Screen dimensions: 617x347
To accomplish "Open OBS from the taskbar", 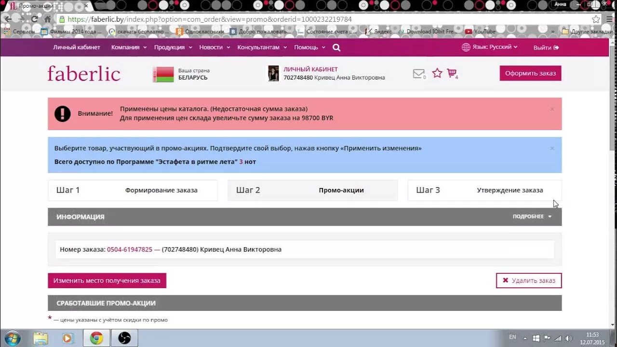I will click(x=124, y=338).
